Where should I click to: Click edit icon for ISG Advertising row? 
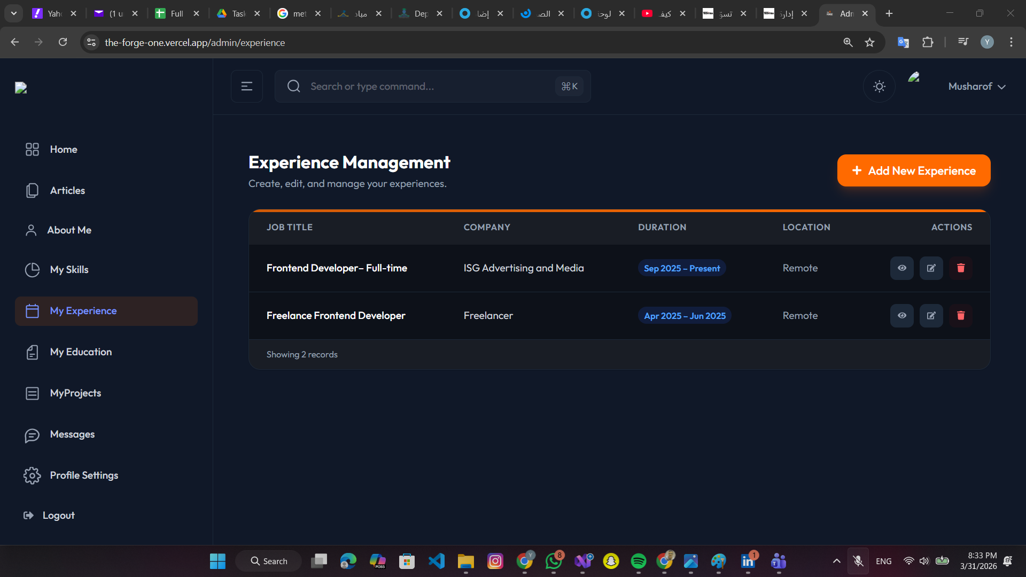(931, 268)
